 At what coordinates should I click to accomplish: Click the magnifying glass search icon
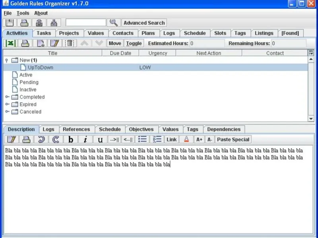114,23
